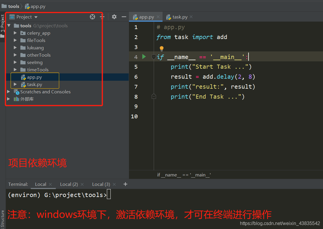323x229 pixels.
Task: Run the script via green gutter arrow
Action: tap(144, 56)
